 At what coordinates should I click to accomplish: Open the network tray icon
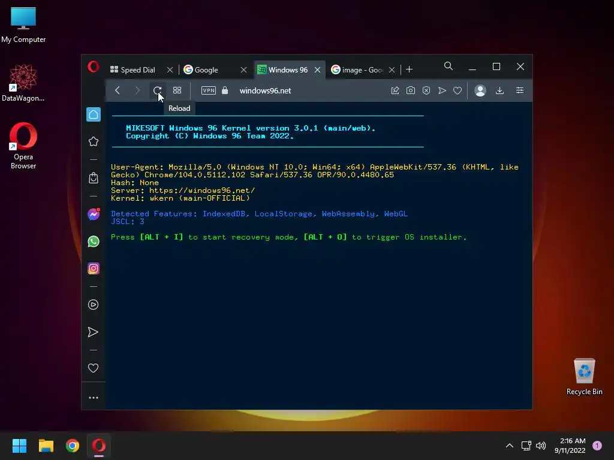[526, 446]
